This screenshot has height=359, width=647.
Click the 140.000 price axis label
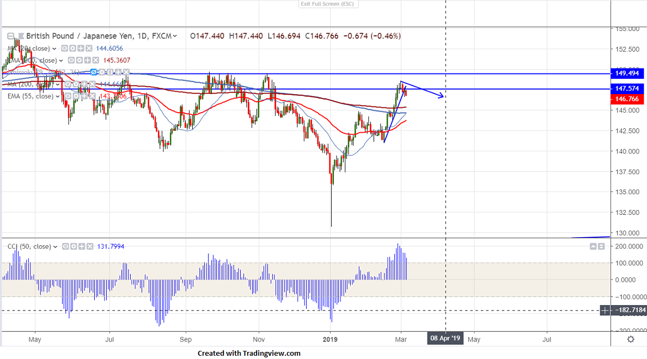[x=627, y=151]
